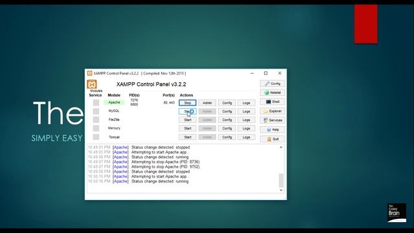Start the MySQL module

point(188,111)
